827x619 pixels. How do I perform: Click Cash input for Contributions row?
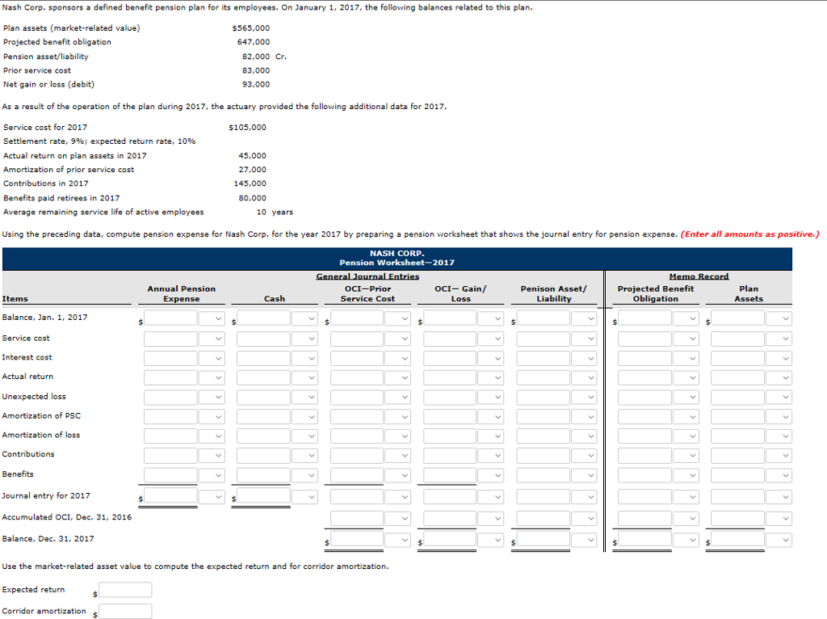263,456
